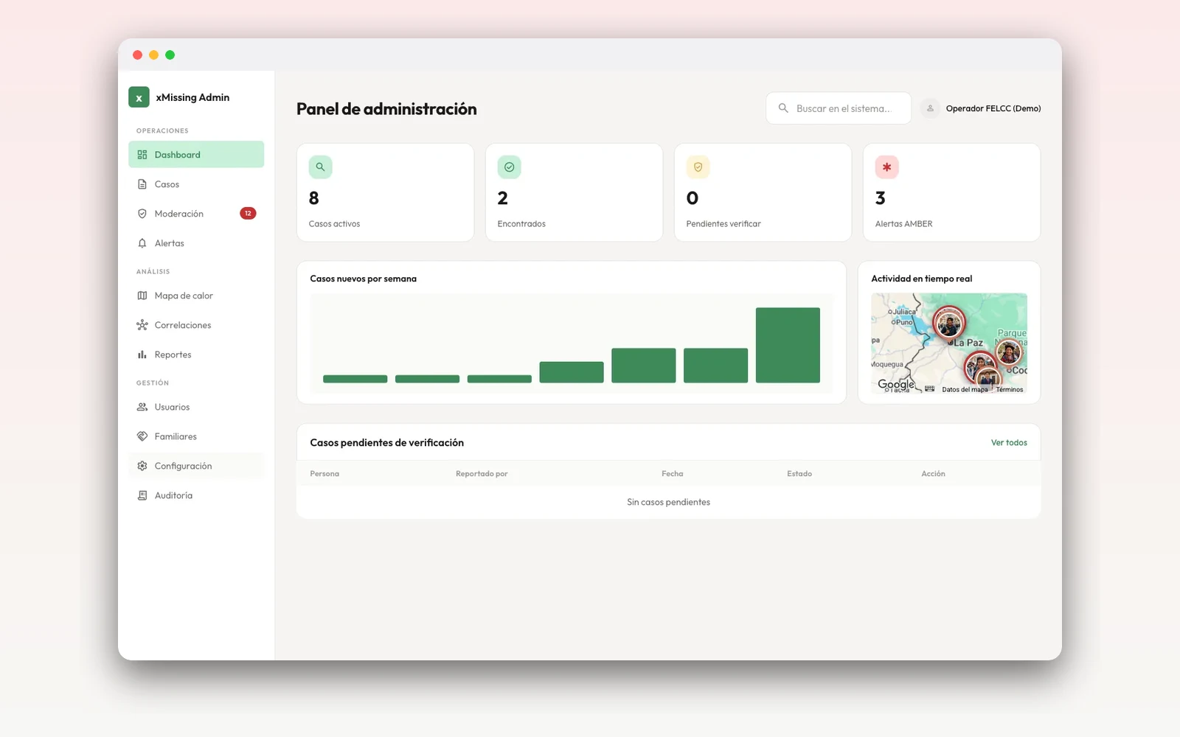1180x737 pixels.
Task: Click the Pendientes verificar label
Action: (x=723, y=224)
